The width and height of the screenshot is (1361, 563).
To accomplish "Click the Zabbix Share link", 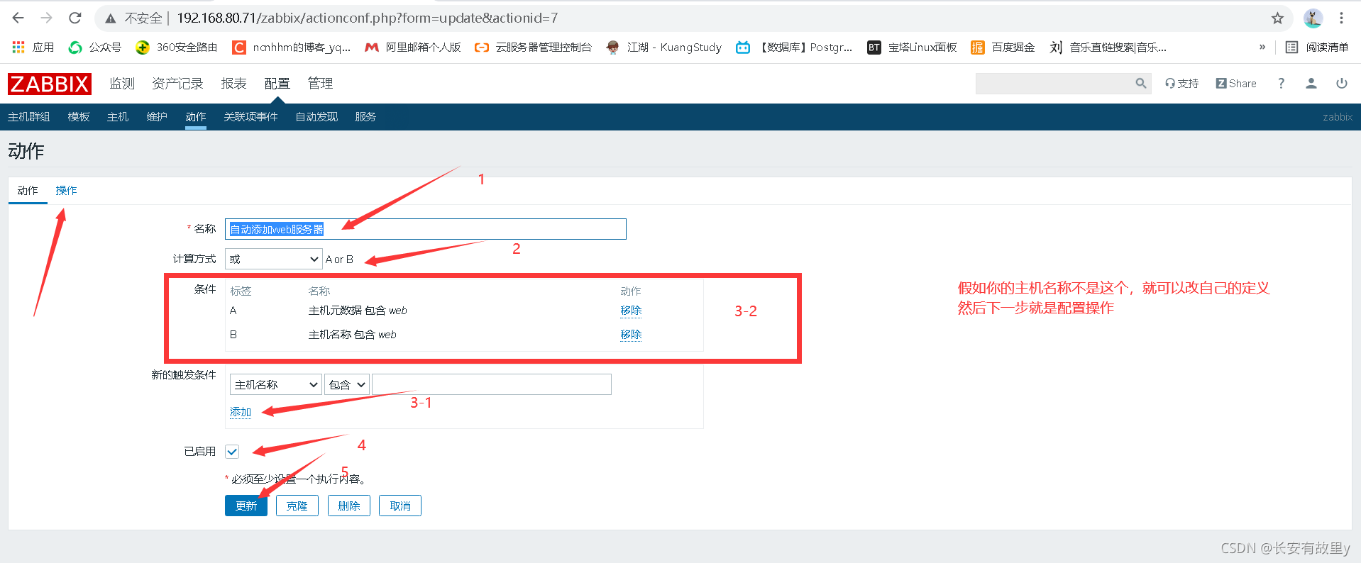I will pos(1236,83).
